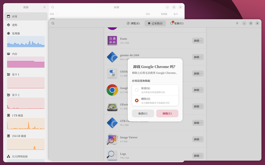Click the gnome-46-2404 app name
The width and height of the screenshot is (265, 165).
tap(130, 55)
